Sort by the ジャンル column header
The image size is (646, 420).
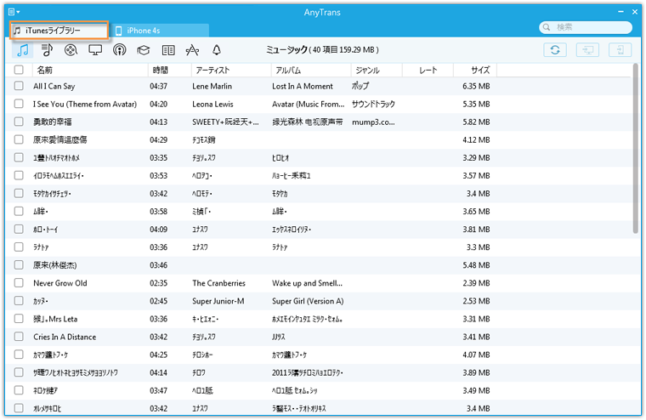(x=377, y=70)
